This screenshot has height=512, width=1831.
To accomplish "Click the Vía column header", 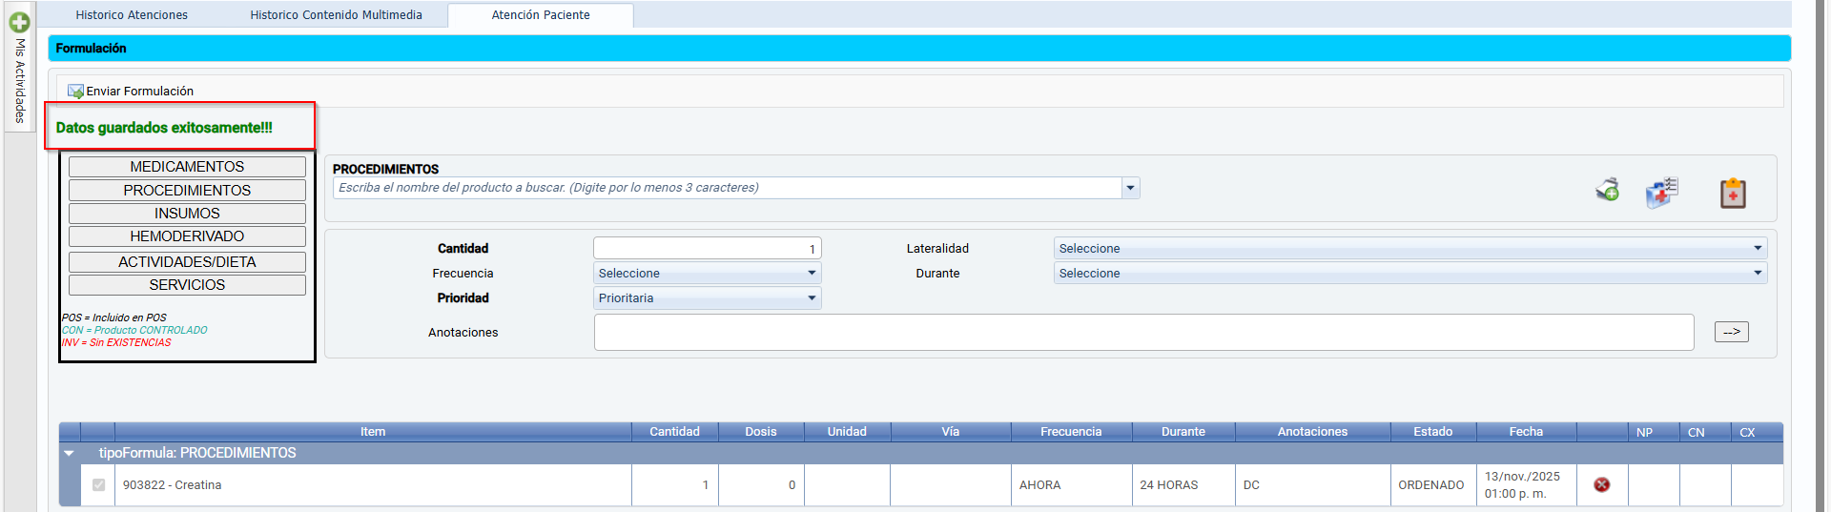I will tap(951, 432).
